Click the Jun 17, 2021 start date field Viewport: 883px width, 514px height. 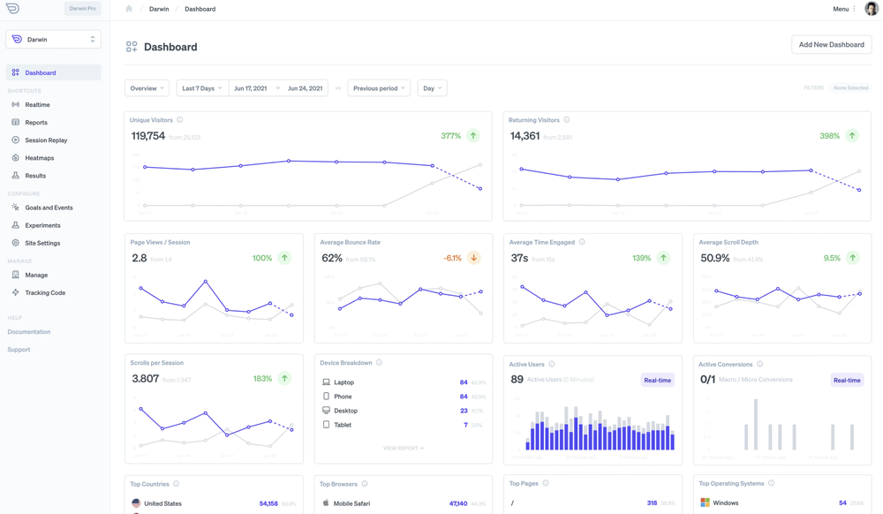pyautogui.click(x=251, y=88)
